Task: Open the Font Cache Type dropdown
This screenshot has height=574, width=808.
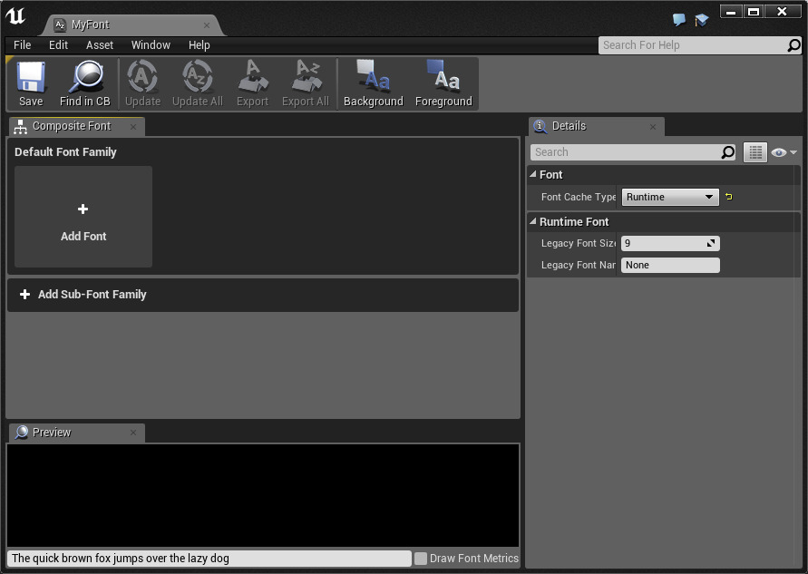Action: pyautogui.click(x=670, y=197)
